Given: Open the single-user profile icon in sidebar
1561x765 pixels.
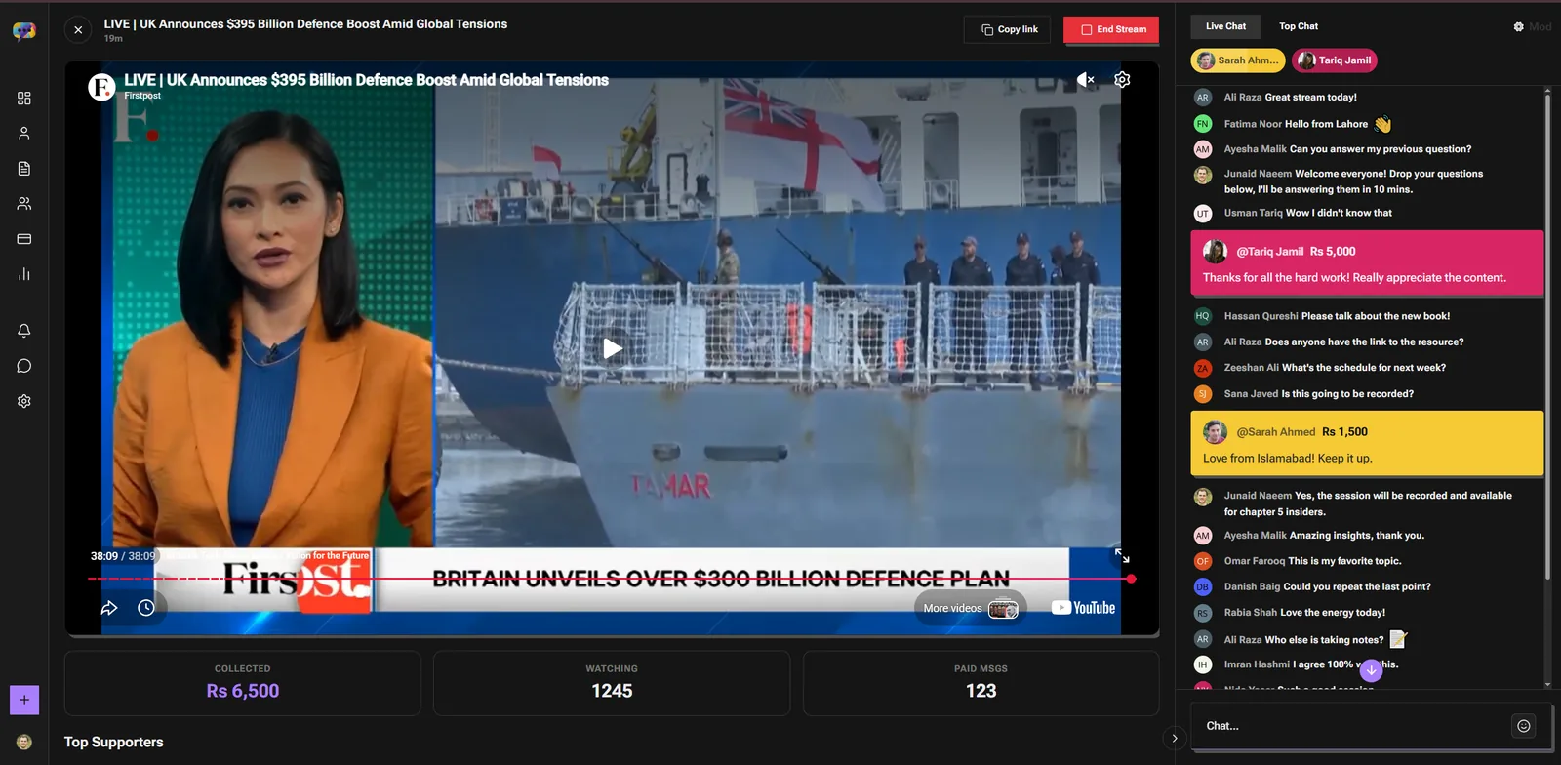Looking at the screenshot, I should (24, 134).
